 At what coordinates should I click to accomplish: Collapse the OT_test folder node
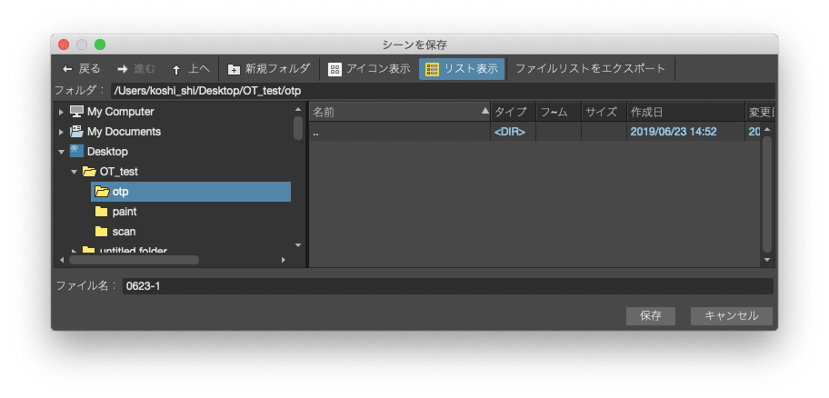[74, 172]
